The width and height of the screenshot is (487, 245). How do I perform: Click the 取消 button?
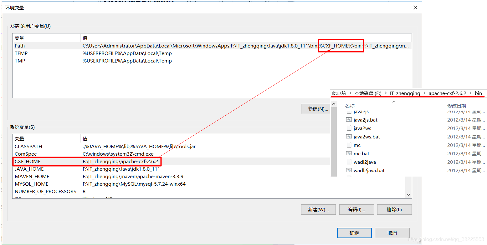(x=392, y=233)
